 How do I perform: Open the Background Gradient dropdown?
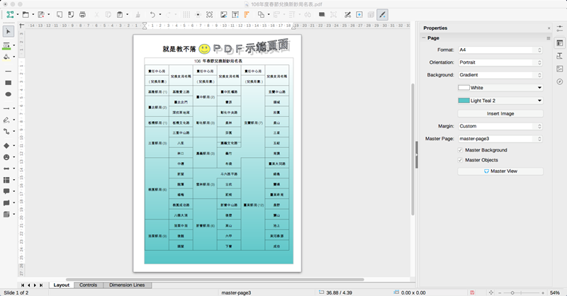tap(500, 74)
